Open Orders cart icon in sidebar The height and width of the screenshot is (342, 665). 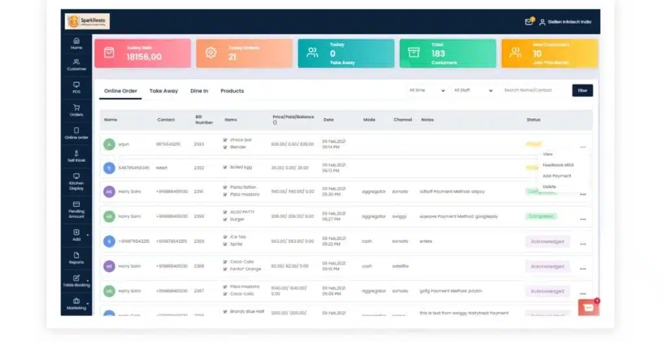coord(77,108)
